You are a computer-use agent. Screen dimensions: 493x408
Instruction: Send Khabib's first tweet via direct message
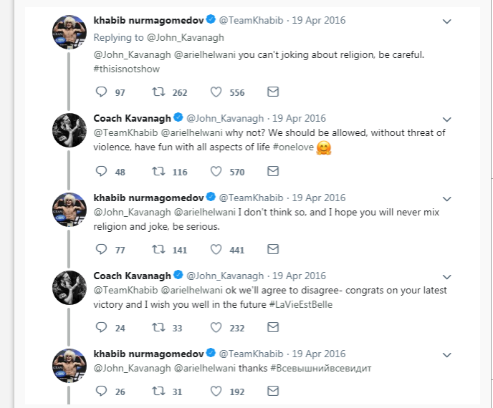point(272,92)
